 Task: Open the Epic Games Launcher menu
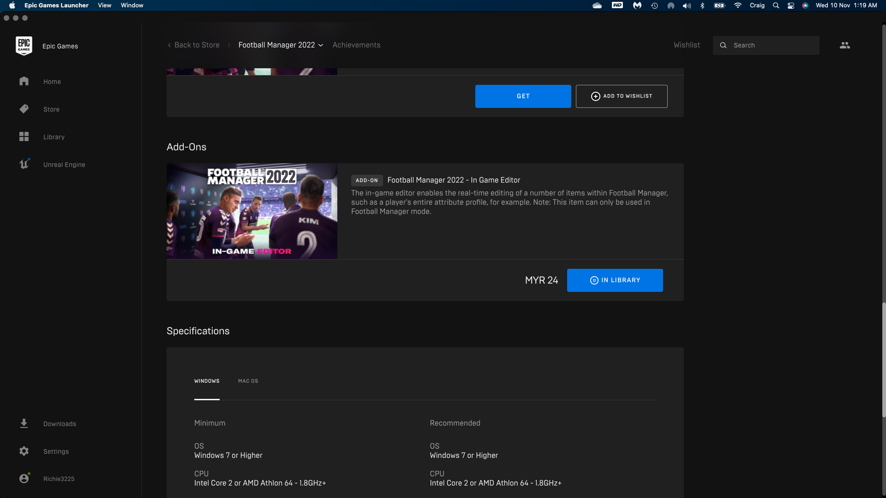[x=56, y=6]
